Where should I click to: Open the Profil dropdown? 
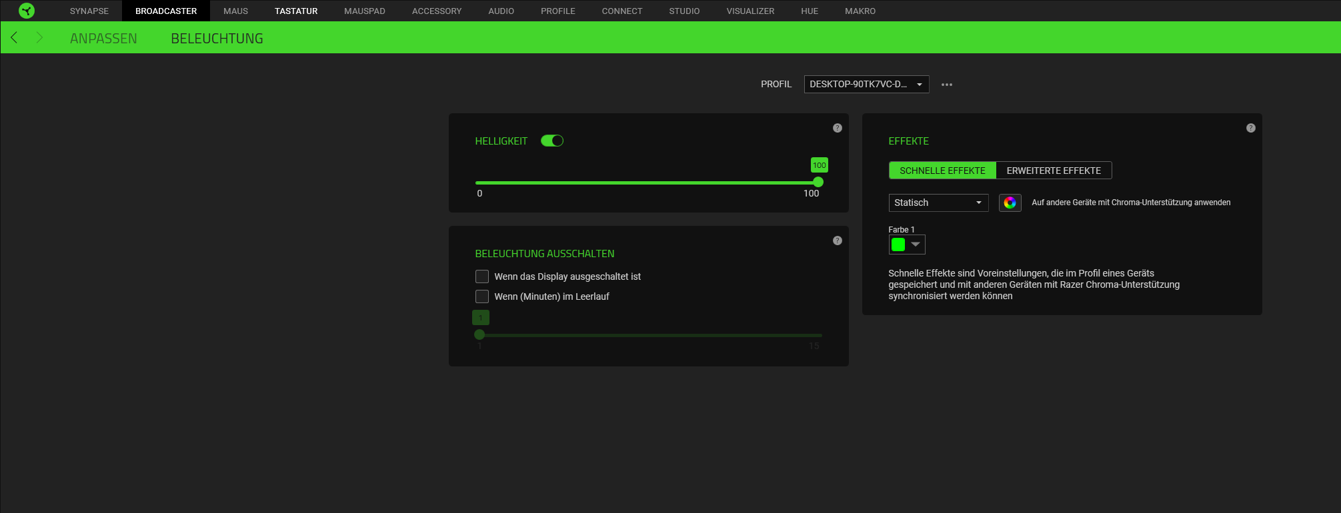(x=866, y=85)
